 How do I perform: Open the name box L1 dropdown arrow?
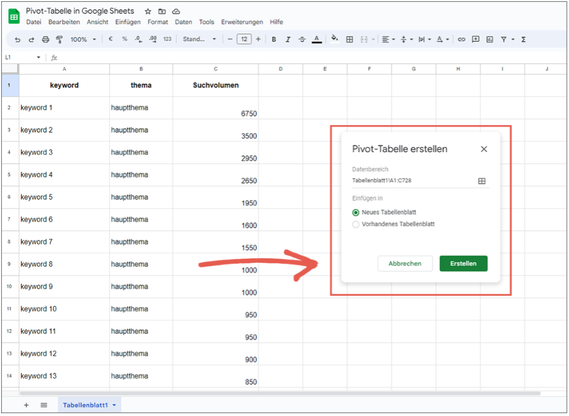click(39, 58)
